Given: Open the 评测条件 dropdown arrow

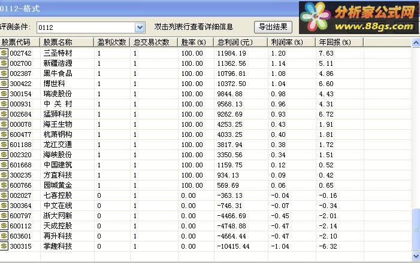Looking at the screenshot, I should (140, 27).
